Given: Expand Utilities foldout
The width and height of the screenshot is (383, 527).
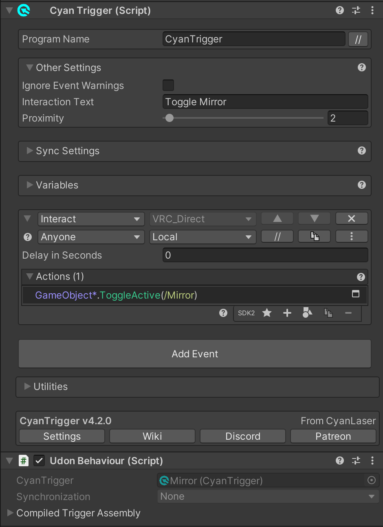Looking at the screenshot, I should pyautogui.click(x=27, y=386).
